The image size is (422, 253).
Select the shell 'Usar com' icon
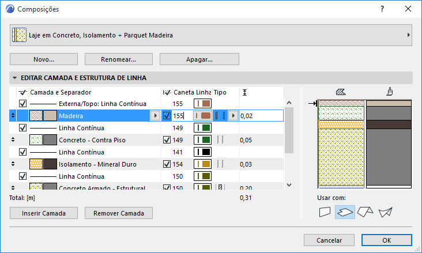tap(385, 212)
